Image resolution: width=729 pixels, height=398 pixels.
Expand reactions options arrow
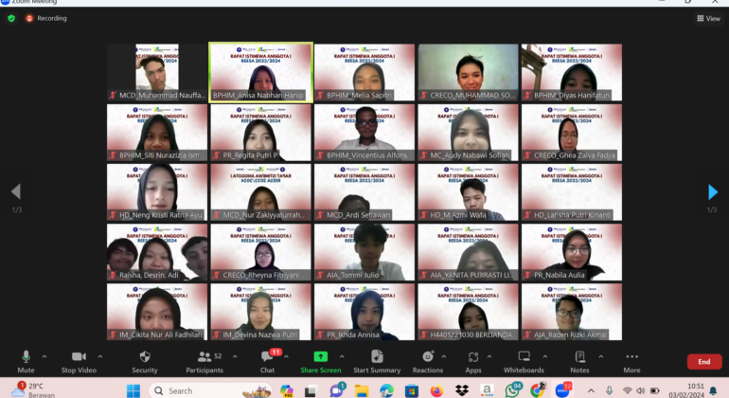443,356
